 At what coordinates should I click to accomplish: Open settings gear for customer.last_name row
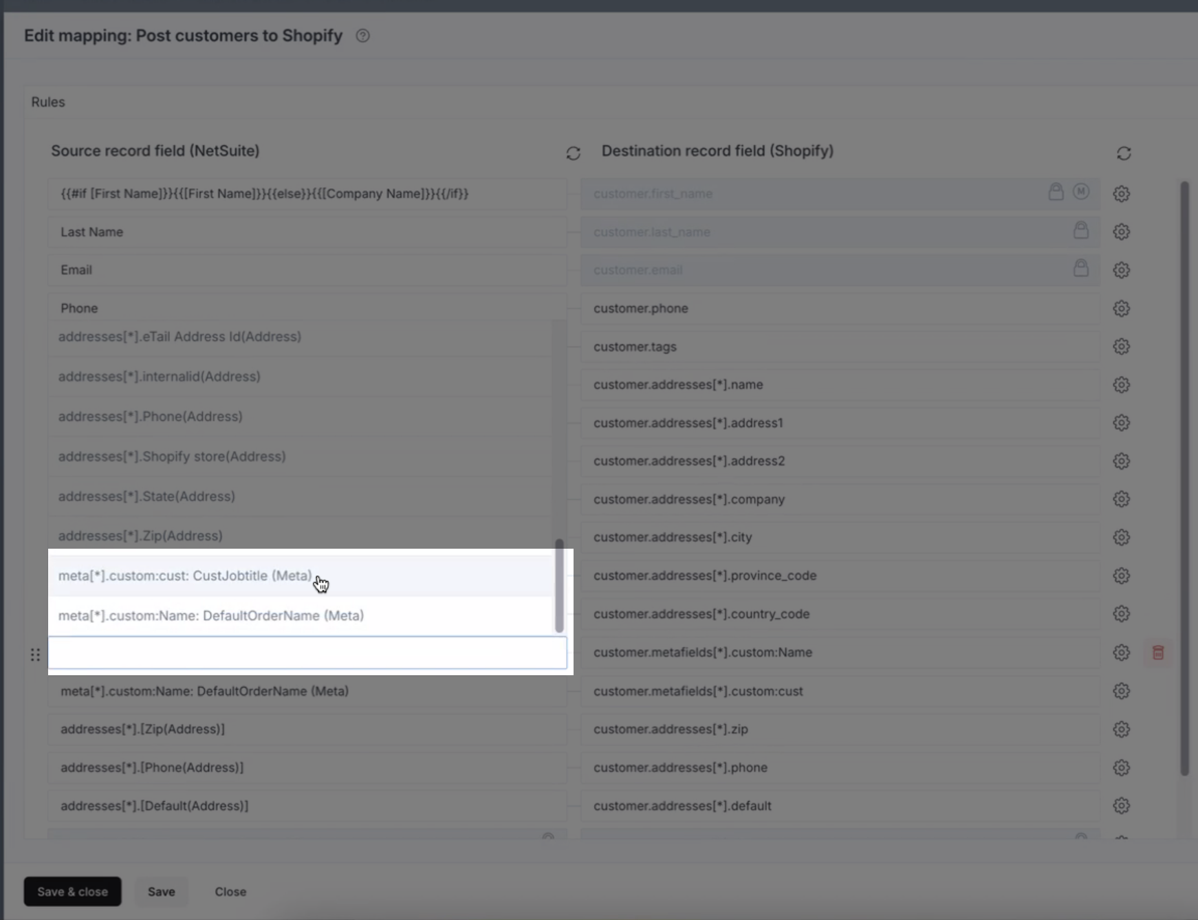[x=1121, y=232]
